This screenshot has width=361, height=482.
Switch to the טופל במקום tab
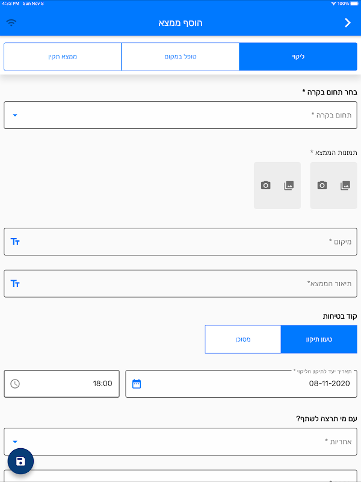180,57
